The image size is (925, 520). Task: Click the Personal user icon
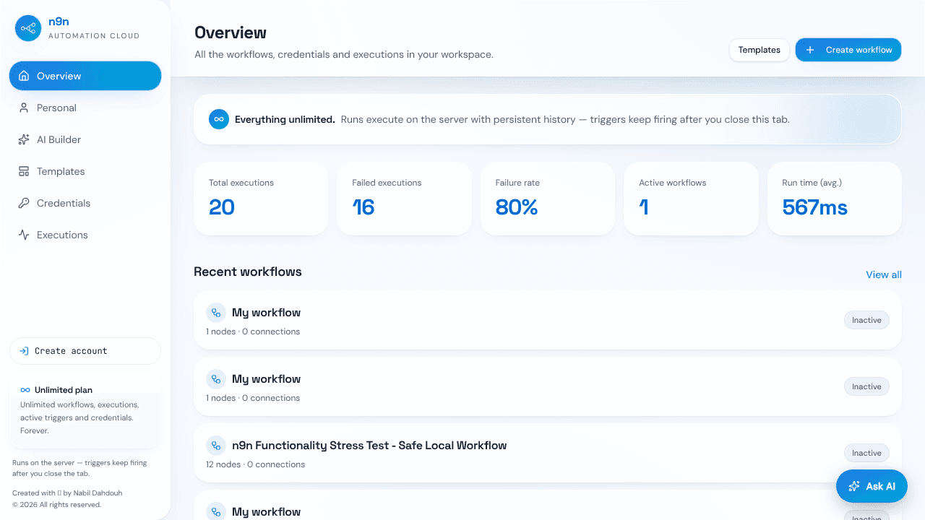pos(24,108)
